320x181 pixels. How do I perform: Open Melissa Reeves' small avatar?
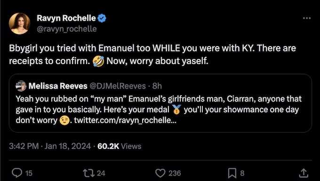tap(21, 86)
